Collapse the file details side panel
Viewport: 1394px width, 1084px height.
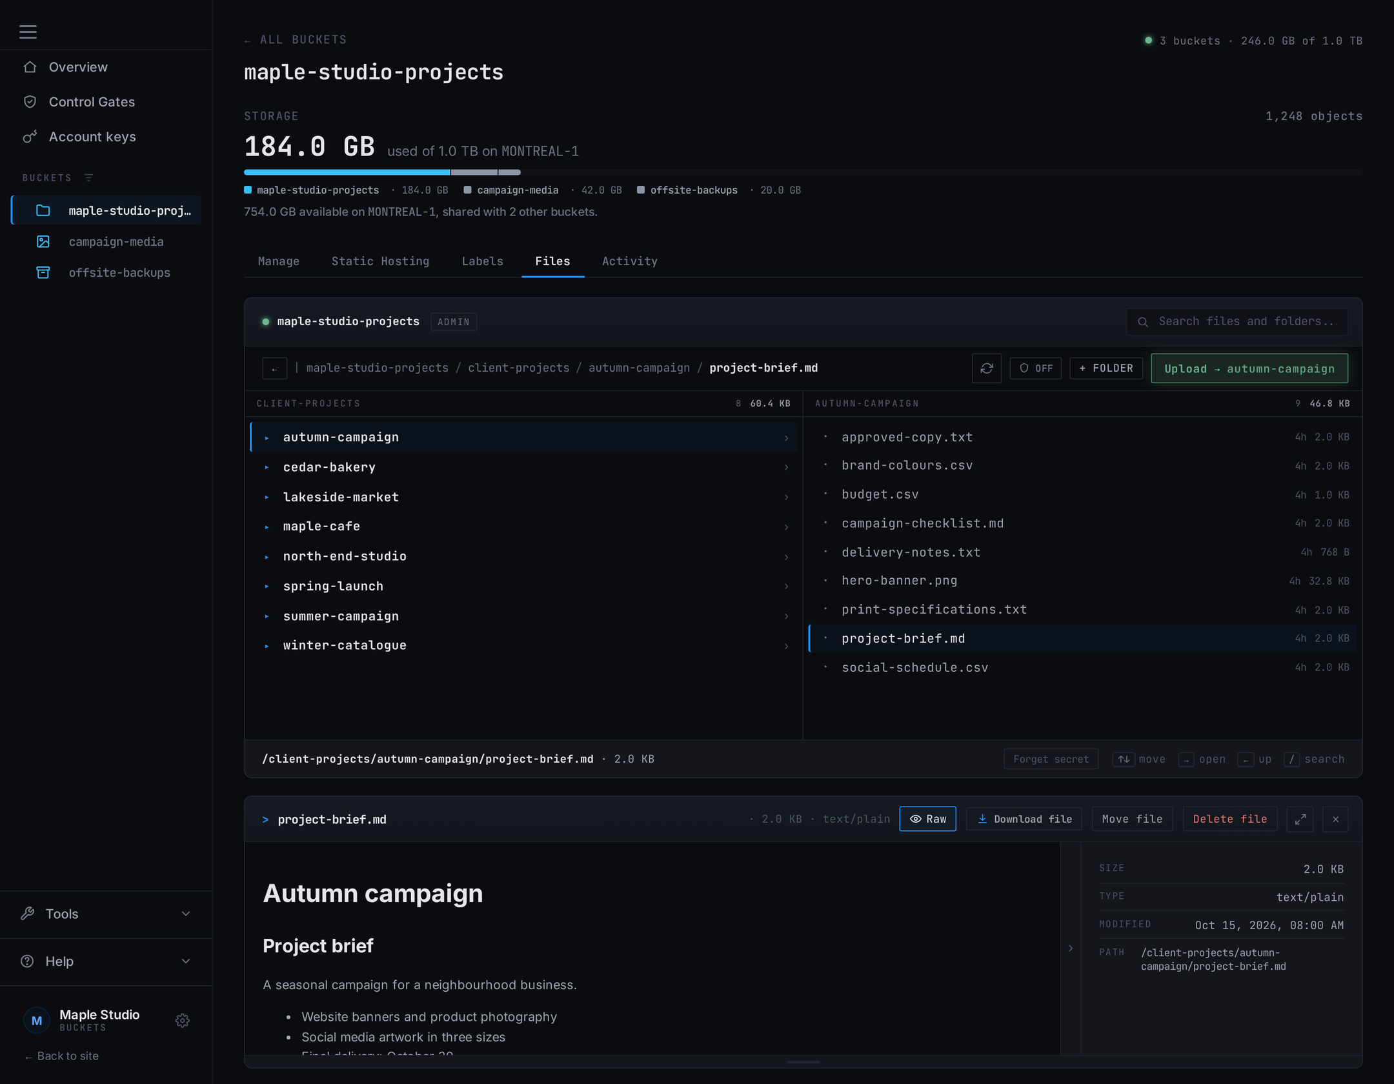[x=1071, y=949]
